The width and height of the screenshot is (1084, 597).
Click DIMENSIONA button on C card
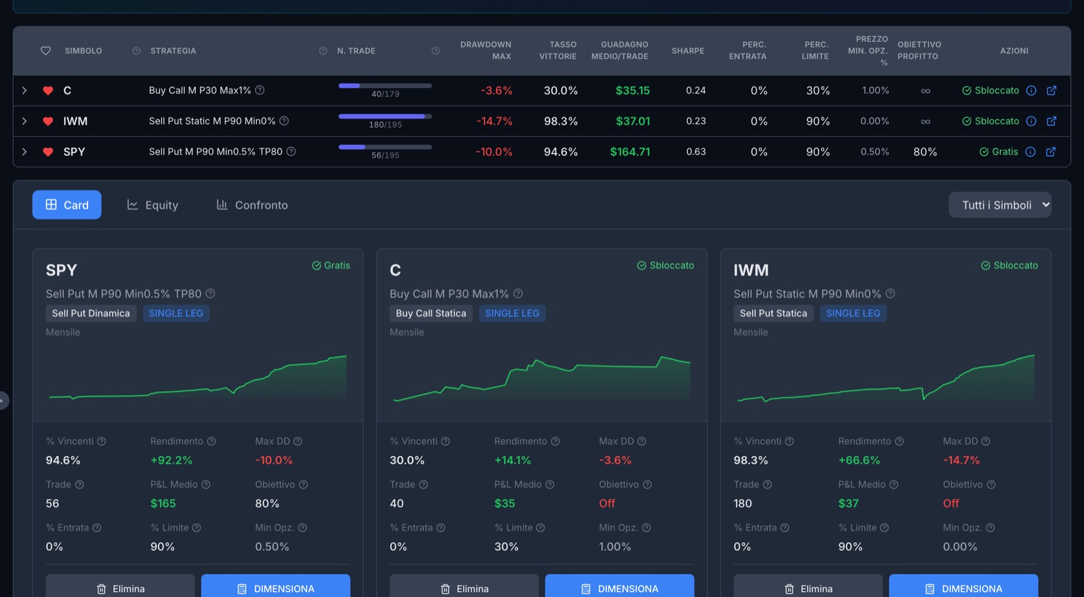click(620, 587)
